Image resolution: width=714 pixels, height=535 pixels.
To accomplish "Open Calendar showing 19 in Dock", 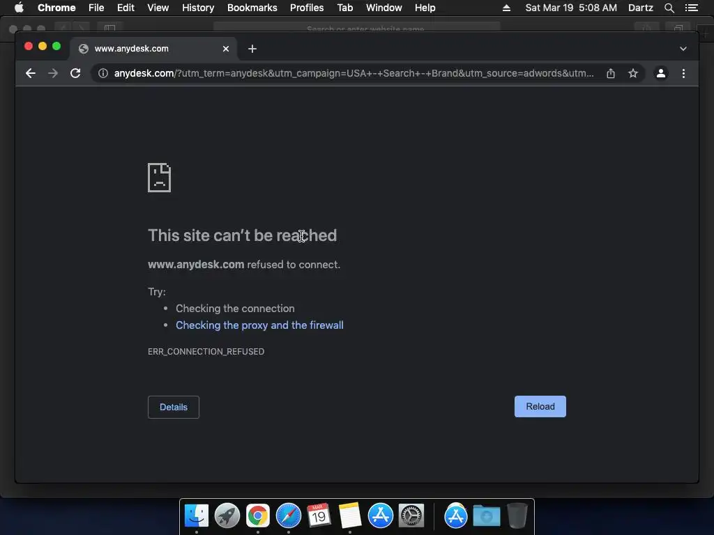I will pos(319,515).
